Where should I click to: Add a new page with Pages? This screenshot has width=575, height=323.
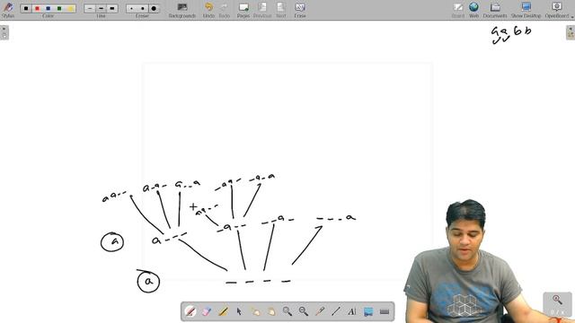(243, 10)
